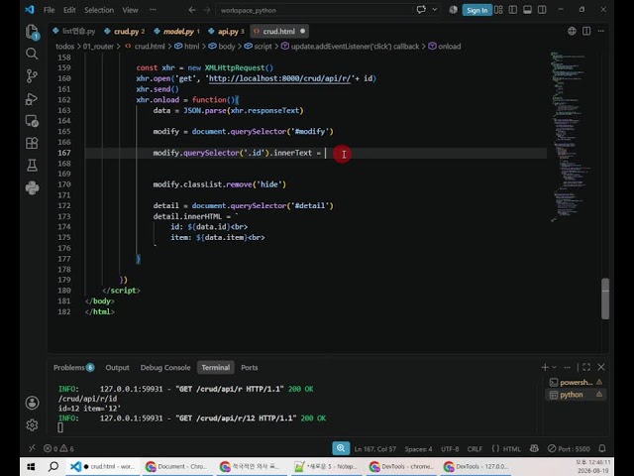Screen dimensions: 634x476
Task: Select the python terminal instance
Action: 576,395
